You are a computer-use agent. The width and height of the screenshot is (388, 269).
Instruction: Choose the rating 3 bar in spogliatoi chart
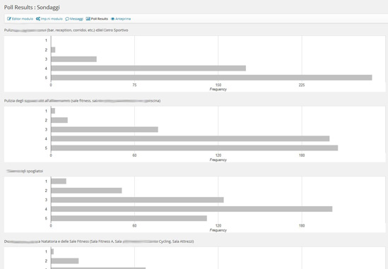(x=137, y=200)
